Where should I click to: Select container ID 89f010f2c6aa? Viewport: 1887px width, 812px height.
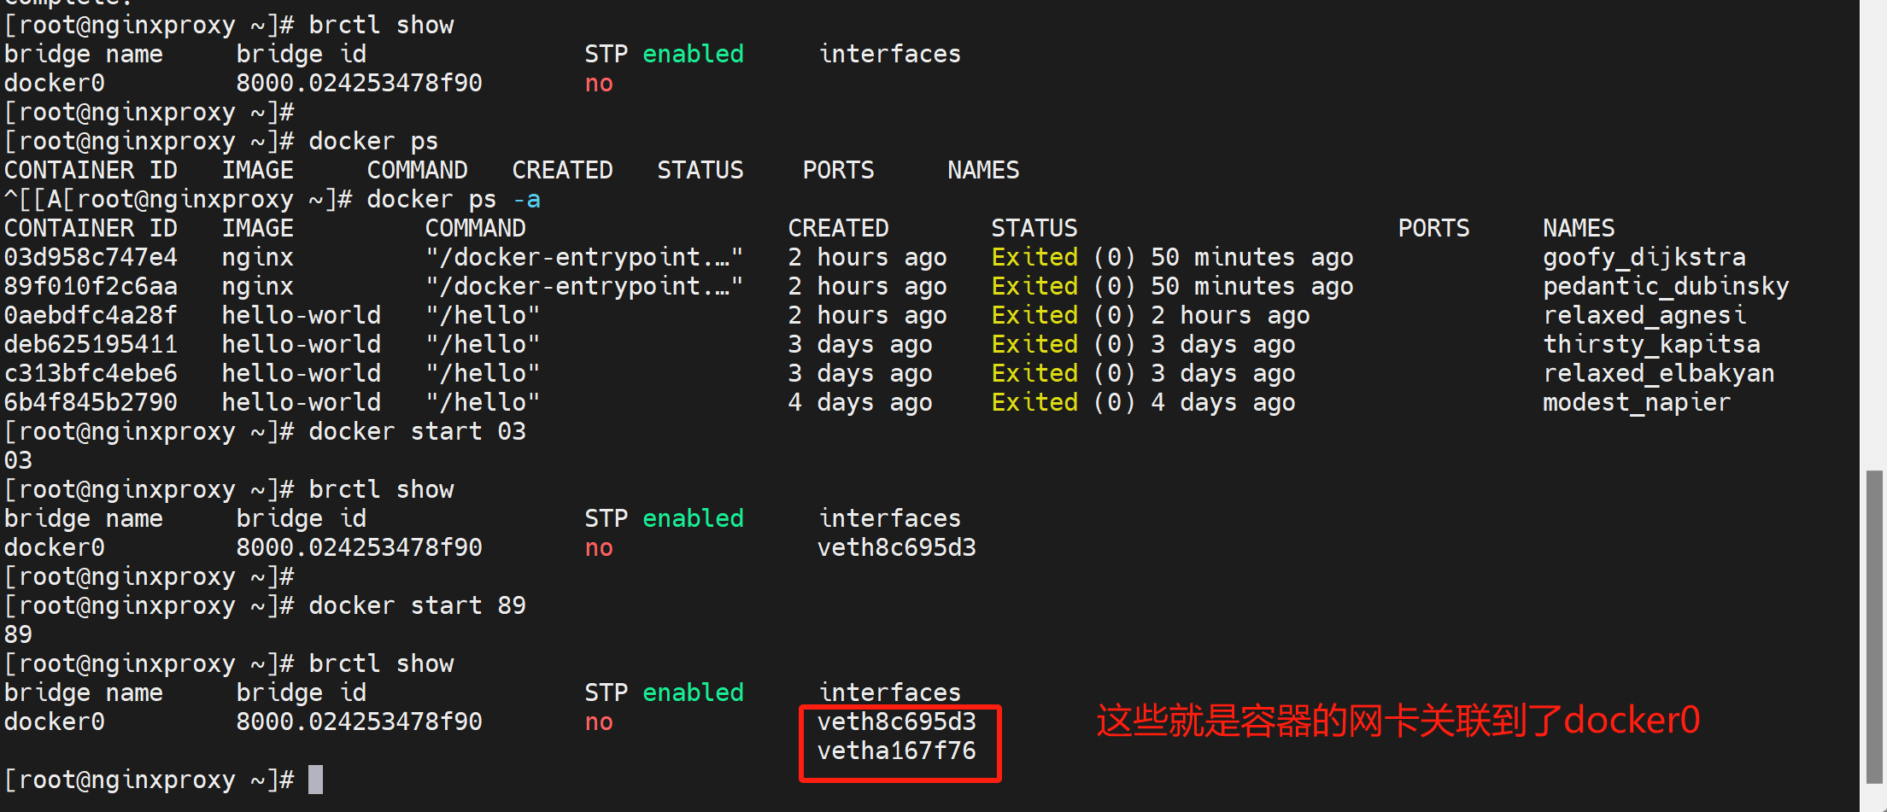91,286
